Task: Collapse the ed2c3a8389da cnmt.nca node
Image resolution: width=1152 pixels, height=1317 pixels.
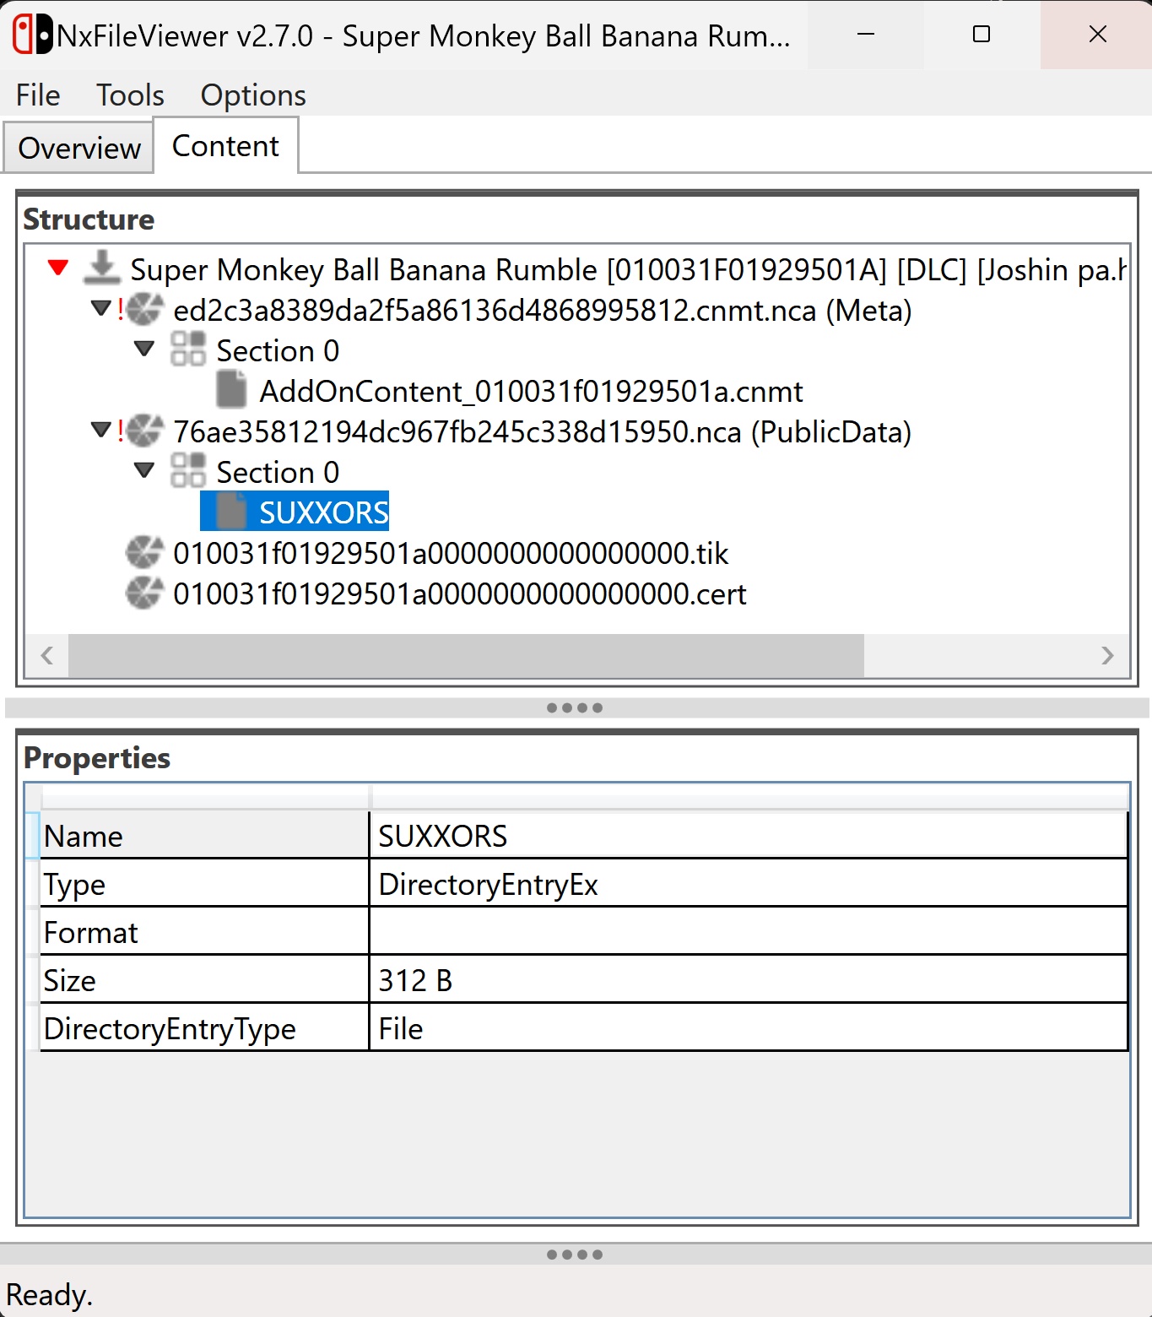Action: point(101,308)
